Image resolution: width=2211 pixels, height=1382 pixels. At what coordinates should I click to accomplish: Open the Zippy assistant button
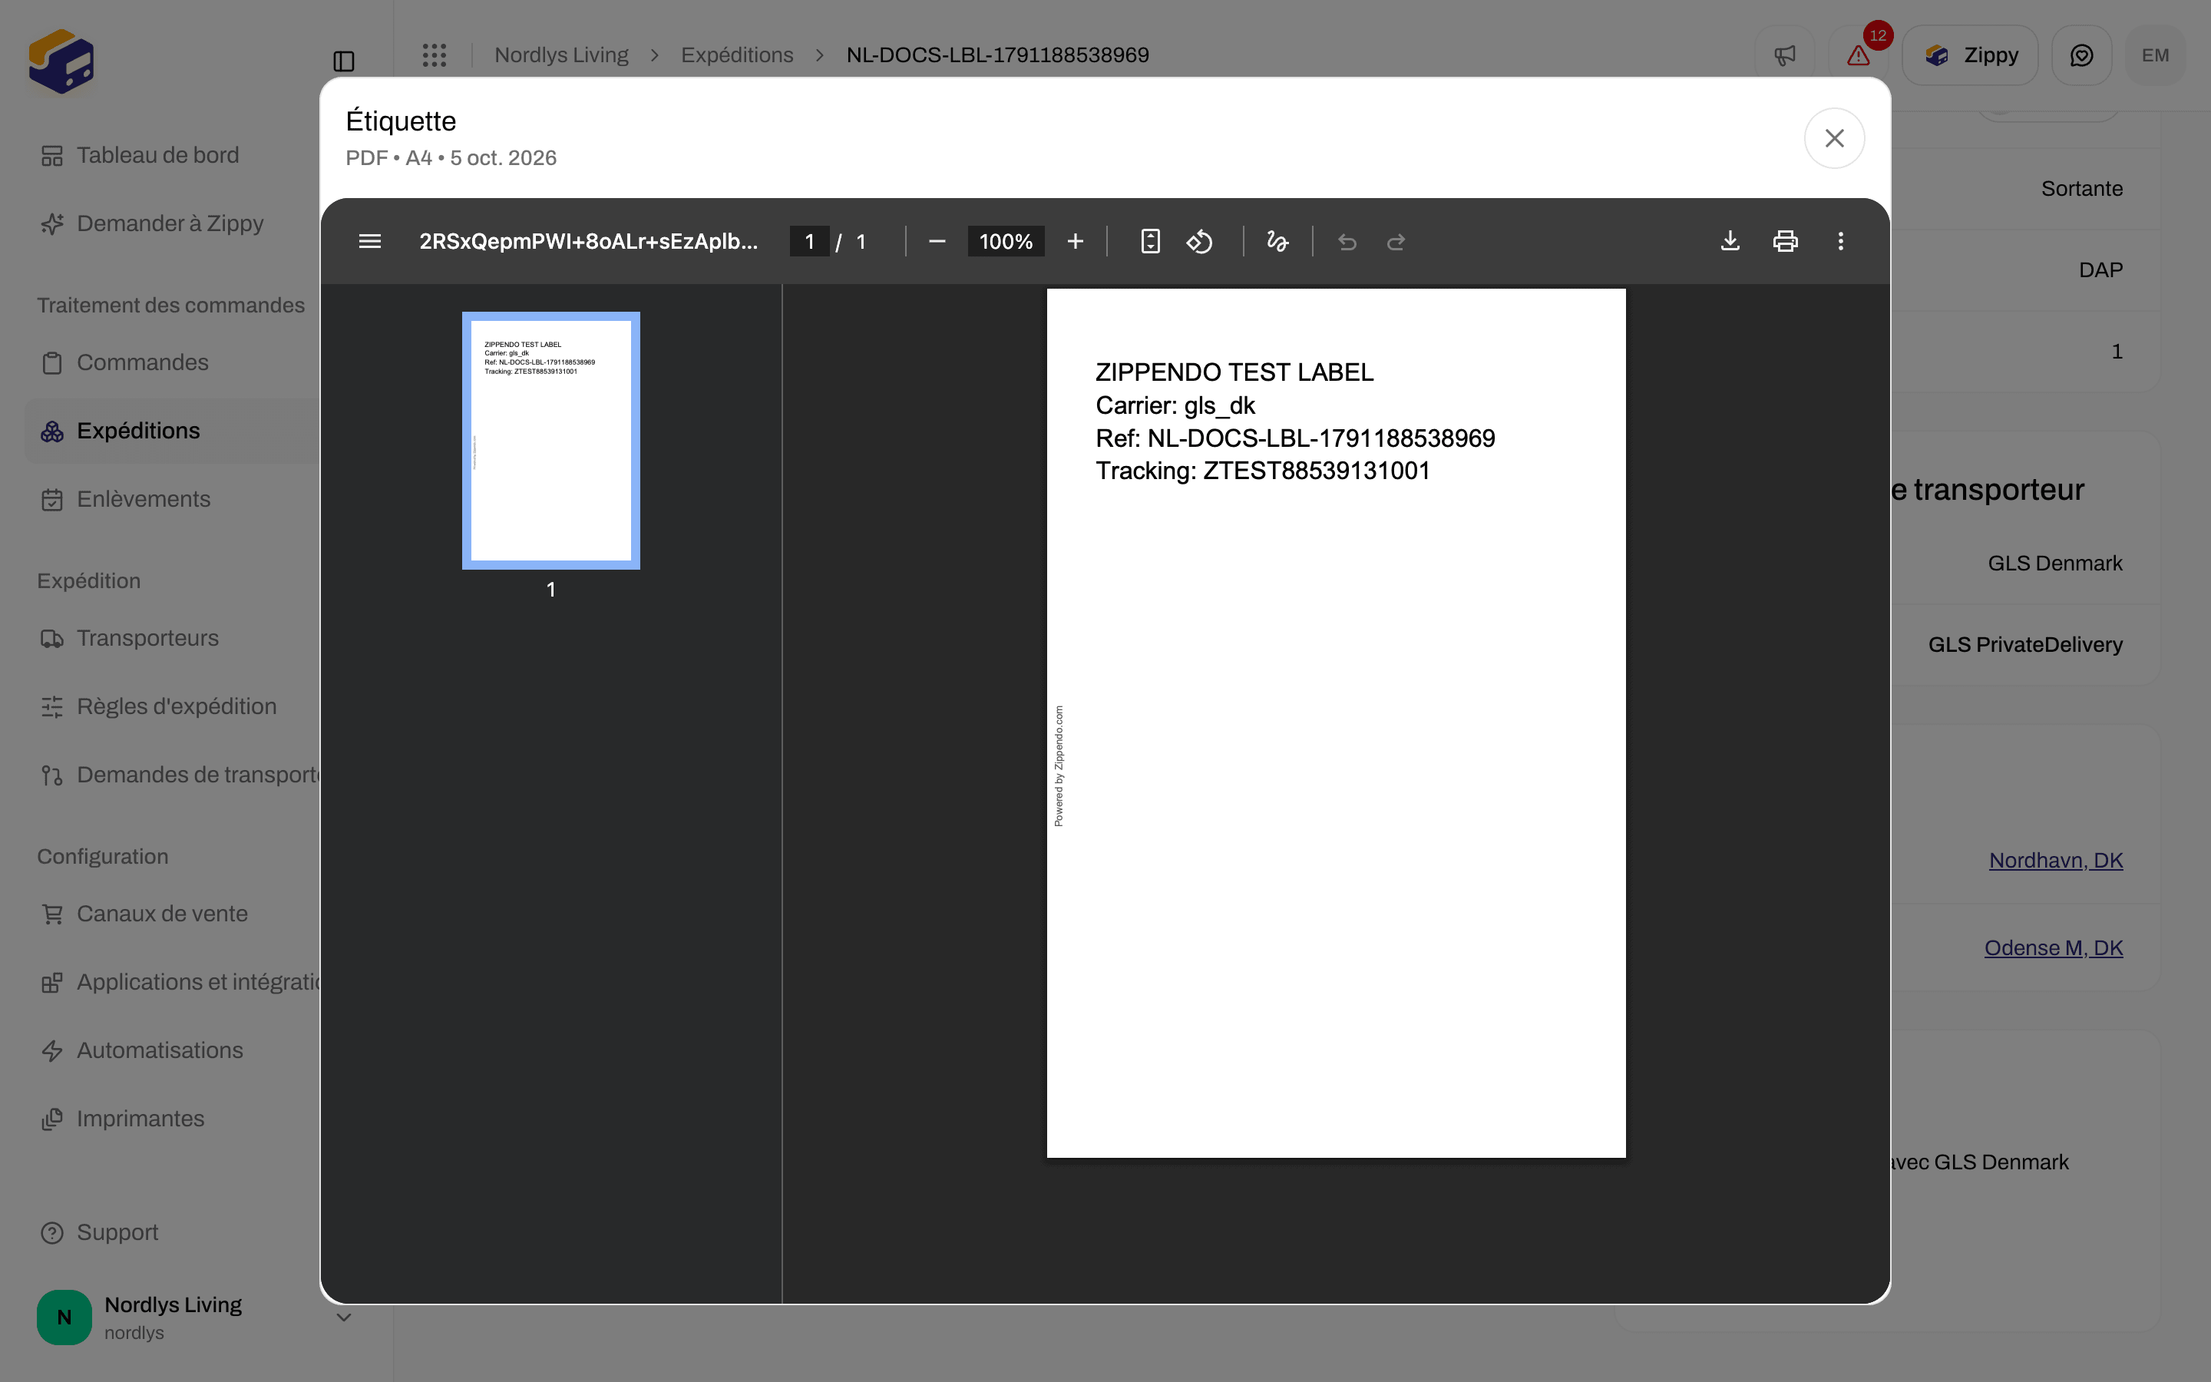coord(1970,55)
